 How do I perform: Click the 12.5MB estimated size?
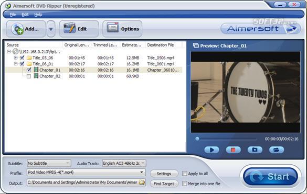click(x=133, y=58)
